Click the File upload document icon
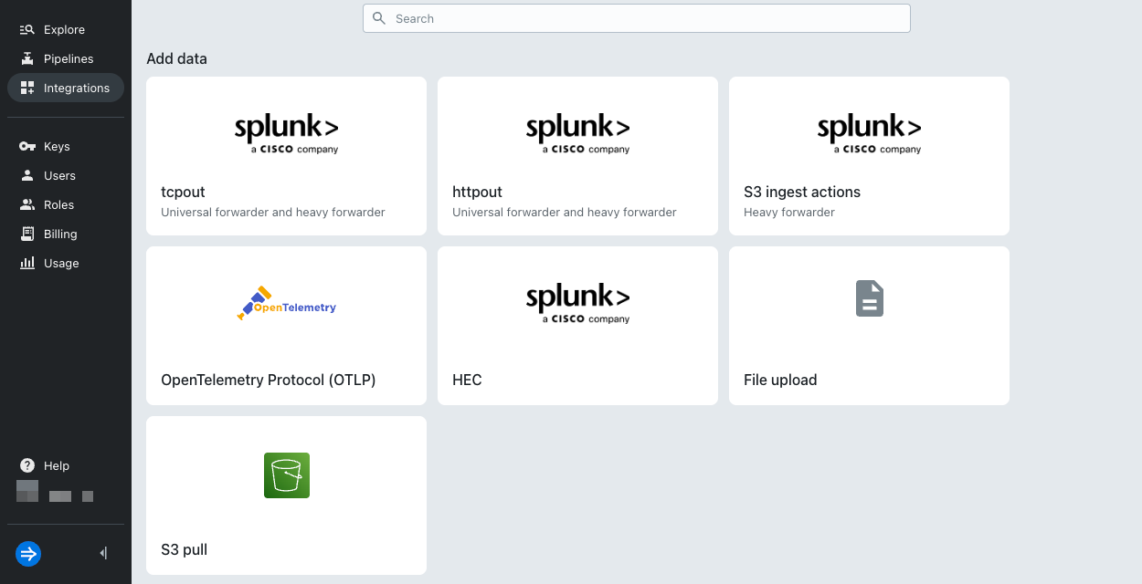This screenshot has height=584, width=1142. 869,298
